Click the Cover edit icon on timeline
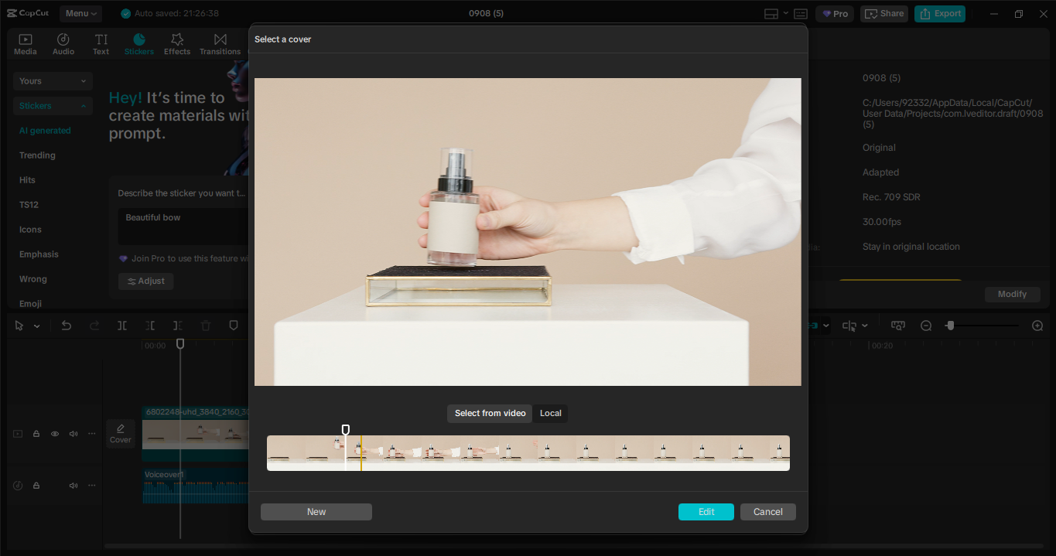The image size is (1056, 556). [x=121, y=433]
